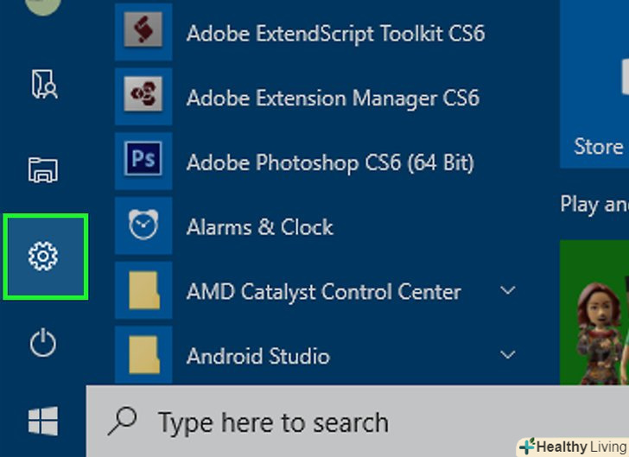Click the 'Play and' tile group header
The image size is (629, 457).
(x=593, y=205)
